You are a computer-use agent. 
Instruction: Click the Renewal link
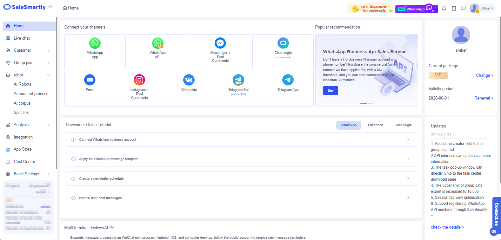click(x=484, y=98)
